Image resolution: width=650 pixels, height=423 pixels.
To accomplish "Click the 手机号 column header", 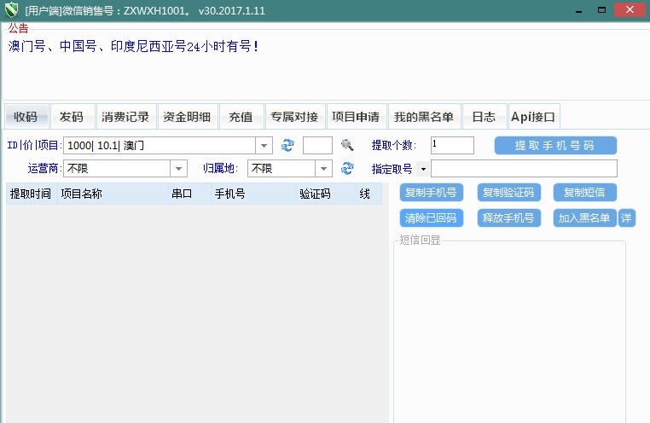I will click(230, 194).
